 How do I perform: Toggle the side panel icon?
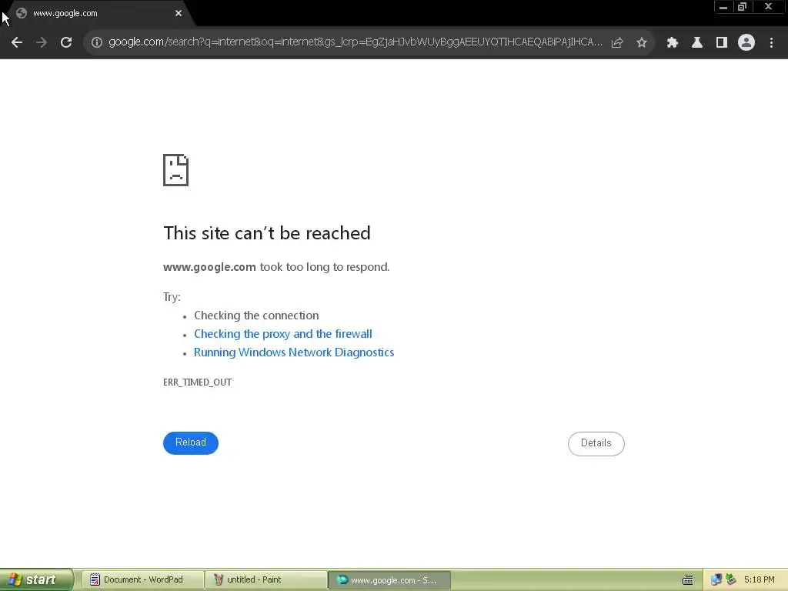tap(722, 43)
